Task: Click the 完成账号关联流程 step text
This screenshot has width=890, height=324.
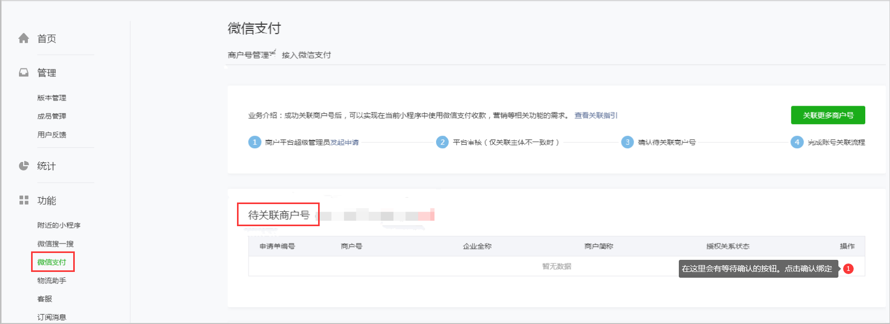Action: click(x=836, y=142)
